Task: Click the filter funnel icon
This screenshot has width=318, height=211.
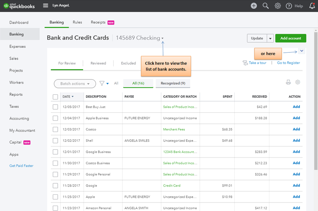Action: 102,83
